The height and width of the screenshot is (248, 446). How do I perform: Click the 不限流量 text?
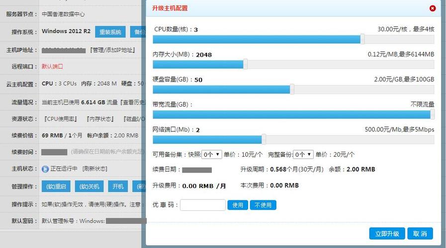423,105
